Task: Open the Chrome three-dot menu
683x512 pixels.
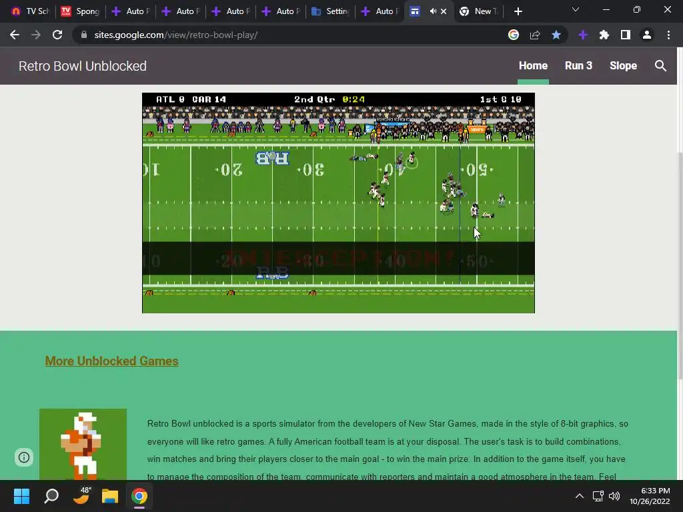Action: (668, 35)
